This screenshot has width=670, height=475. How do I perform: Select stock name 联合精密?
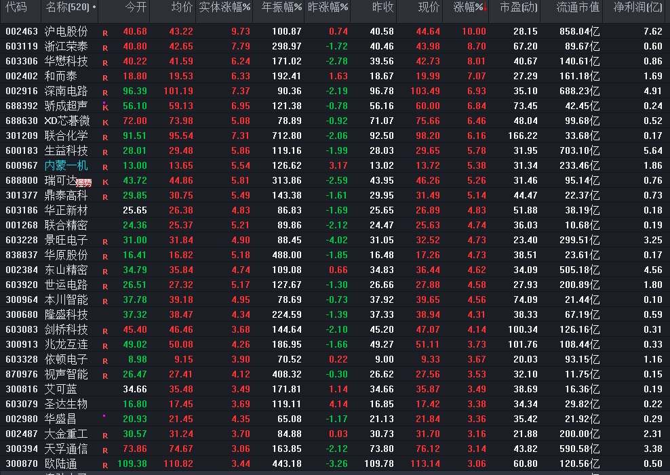click(66, 226)
